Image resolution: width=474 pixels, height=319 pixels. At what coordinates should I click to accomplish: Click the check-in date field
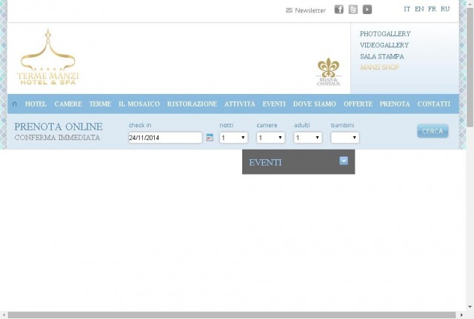coord(165,138)
